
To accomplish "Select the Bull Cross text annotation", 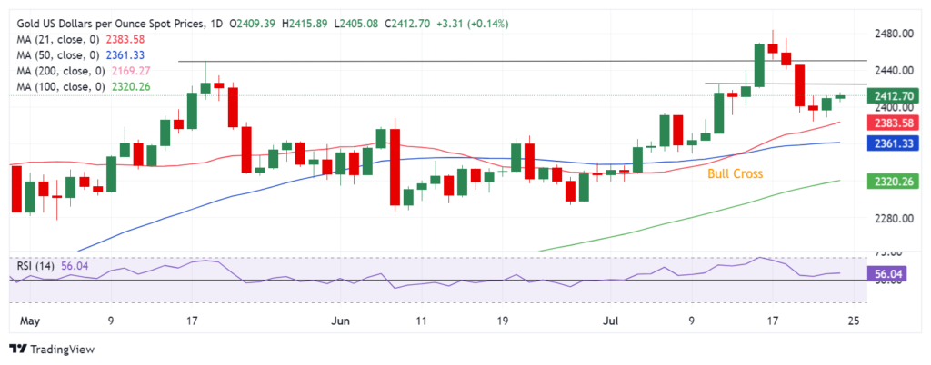I will 735,173.
